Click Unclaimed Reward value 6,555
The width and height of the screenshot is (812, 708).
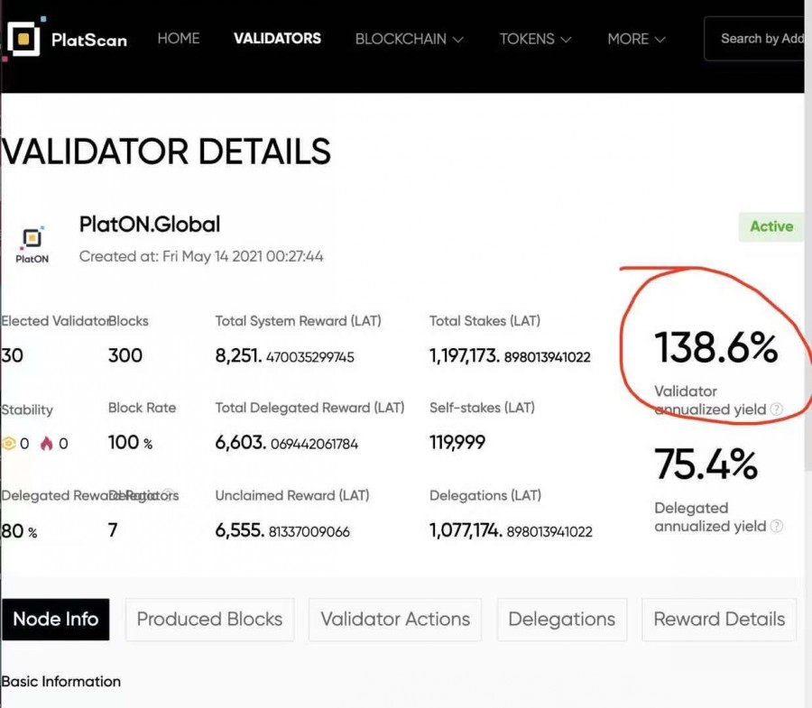[282, 531]
